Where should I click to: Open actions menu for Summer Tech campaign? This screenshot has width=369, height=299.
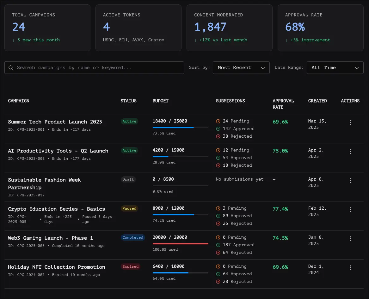(350, 123)
